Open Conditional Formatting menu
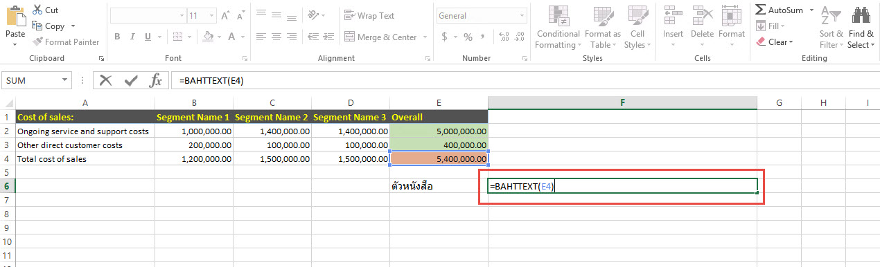The height and width of the screenshot is (267, 880). [557, 27]
